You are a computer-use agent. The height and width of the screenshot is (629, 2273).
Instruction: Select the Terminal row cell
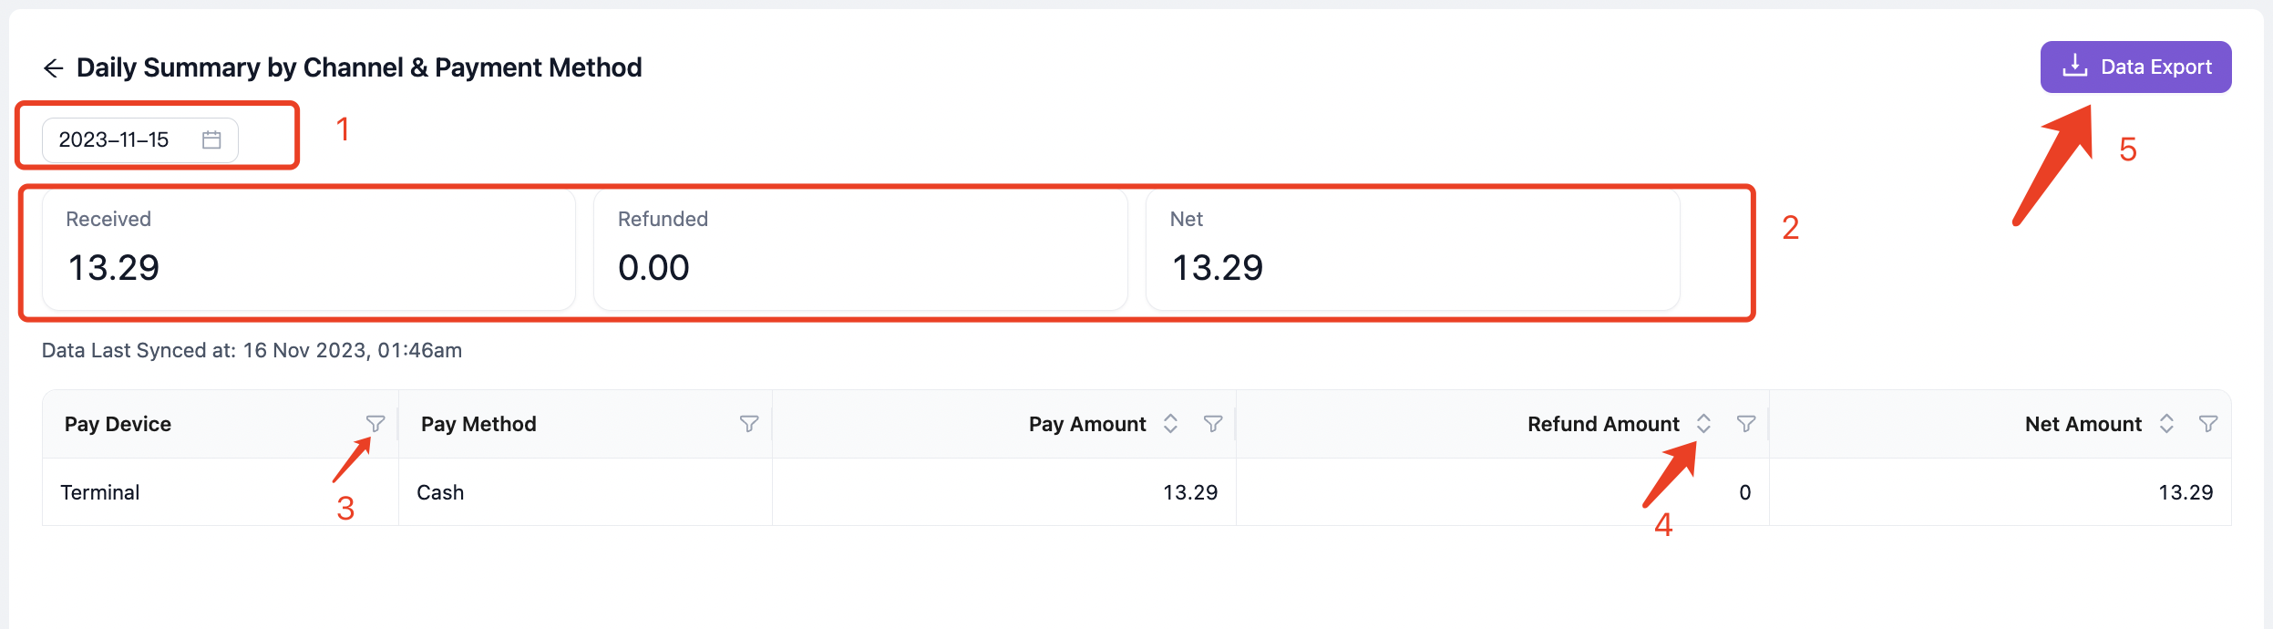221,492
